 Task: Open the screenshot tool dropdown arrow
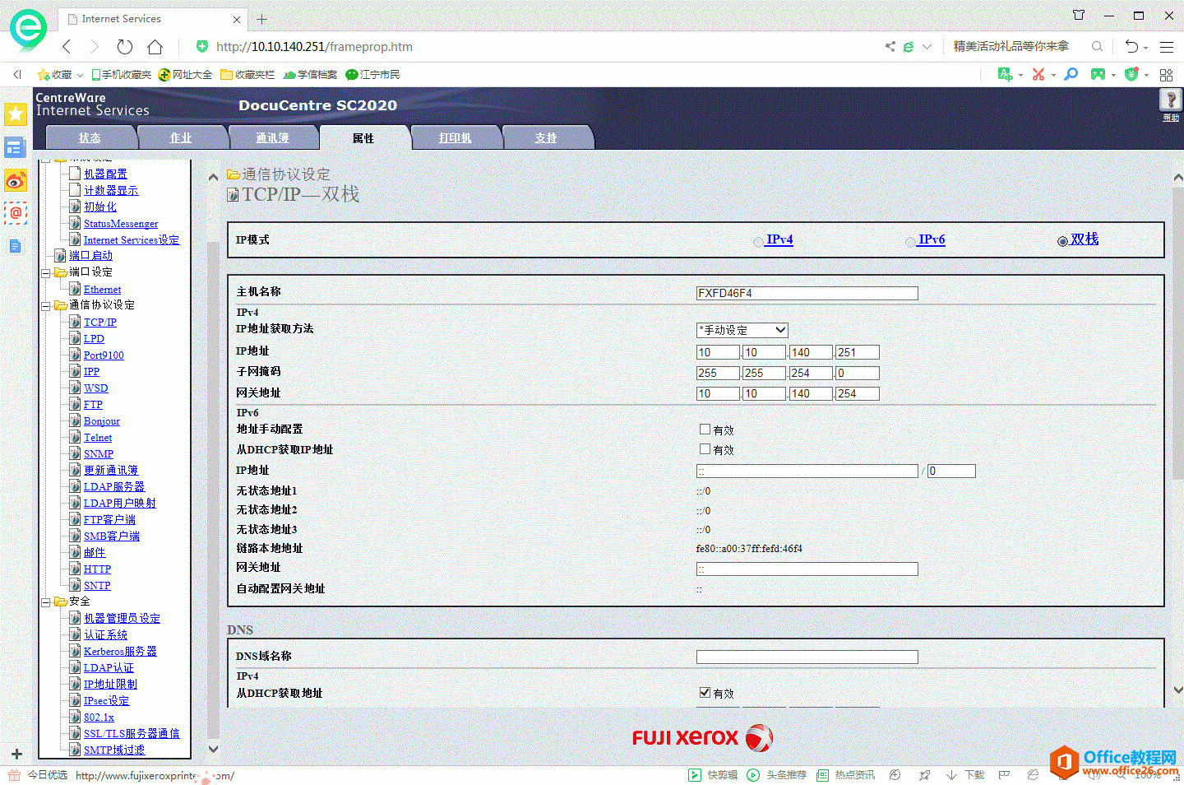1053,75
